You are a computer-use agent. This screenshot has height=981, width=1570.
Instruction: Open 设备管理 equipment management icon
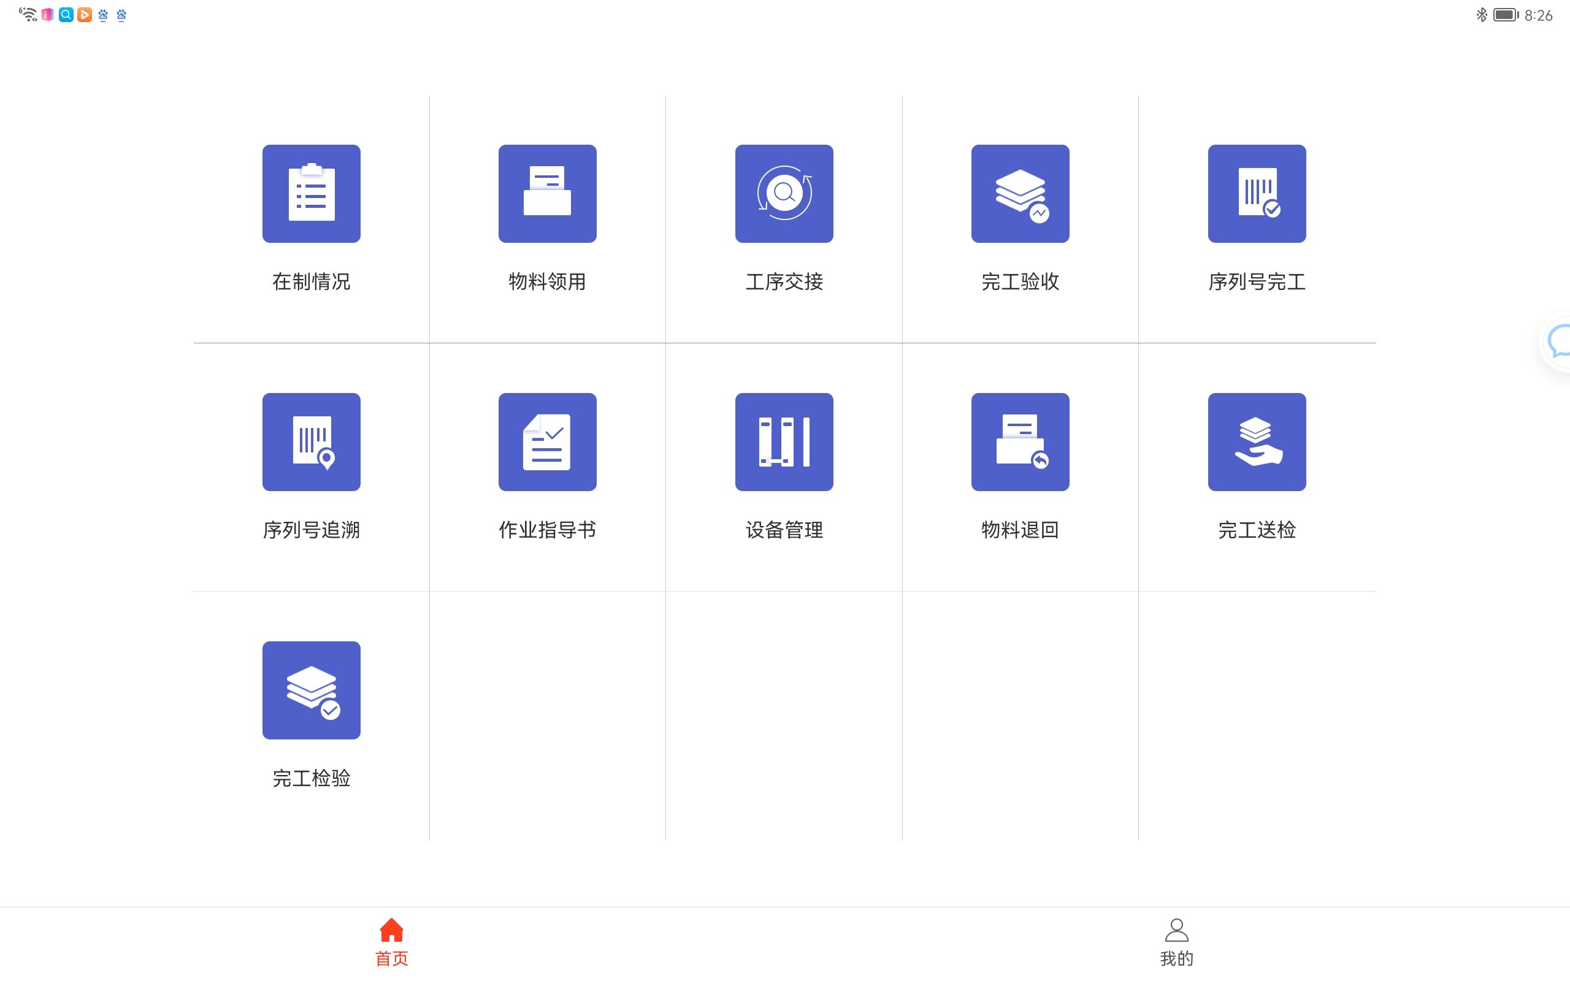[784, 442]
